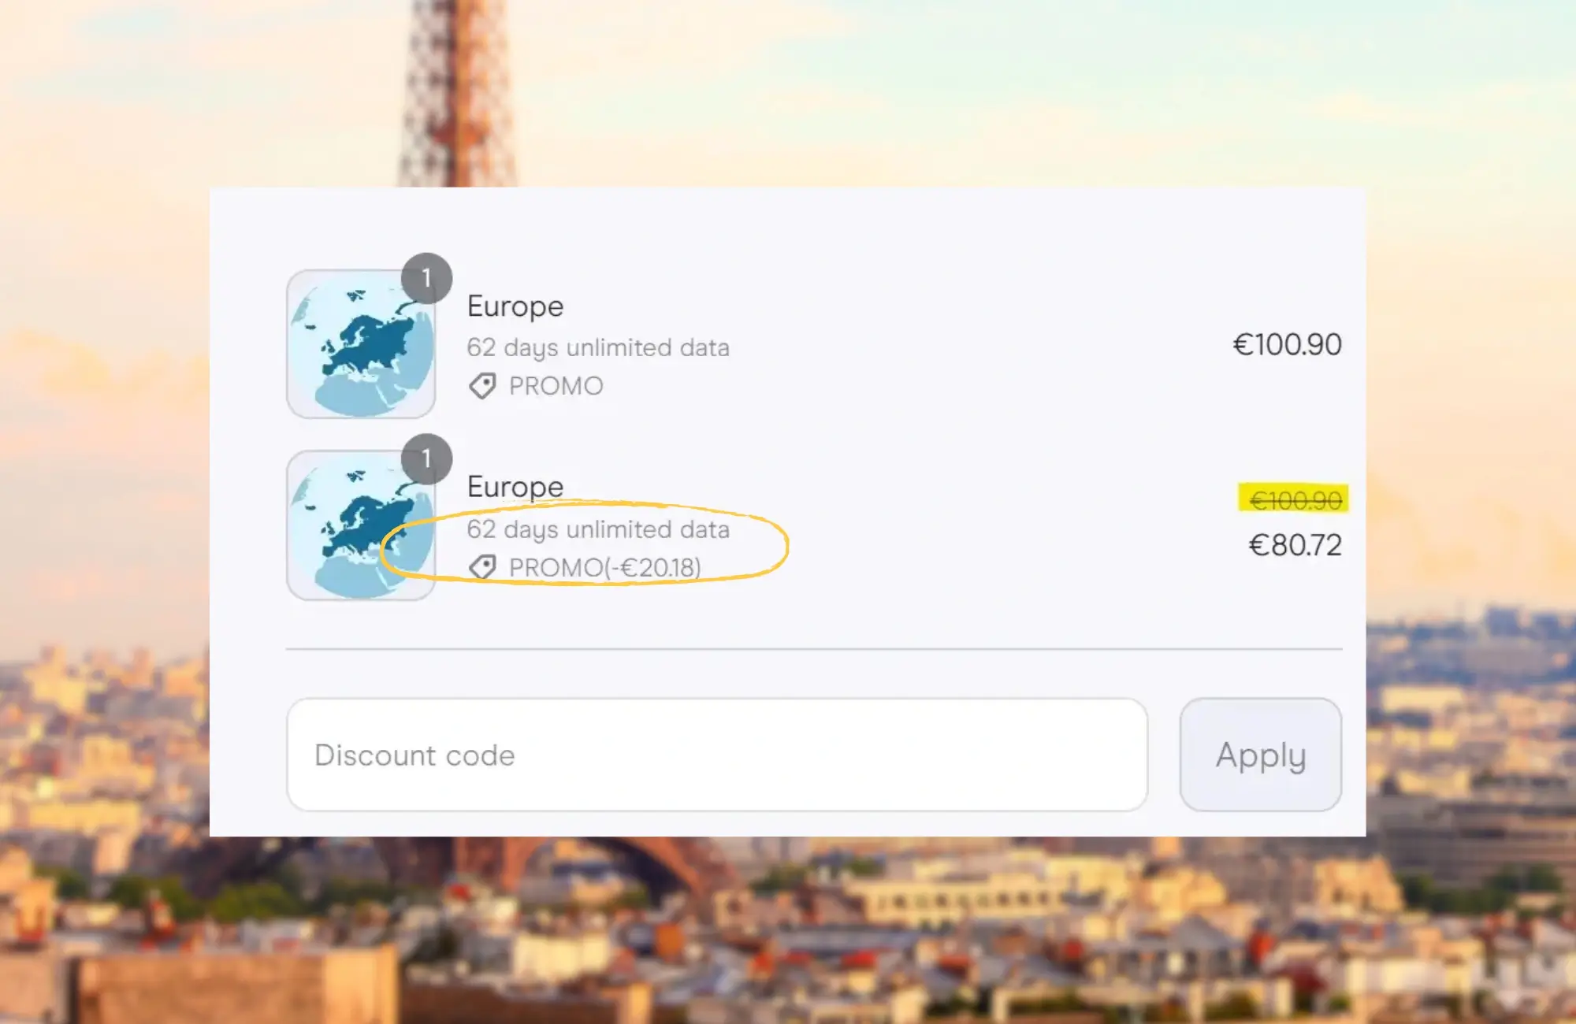Click the discounted €80.72 price

pyautogui.click(x=1295, y=545)
